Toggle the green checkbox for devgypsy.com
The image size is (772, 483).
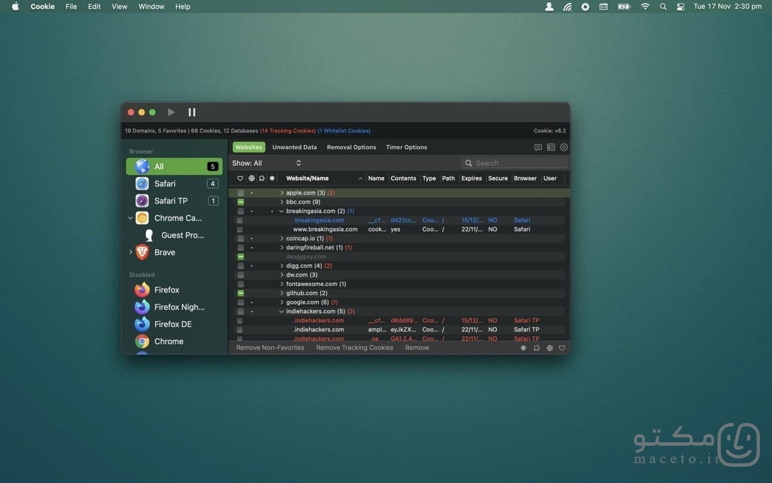click(x=241, y=257)
